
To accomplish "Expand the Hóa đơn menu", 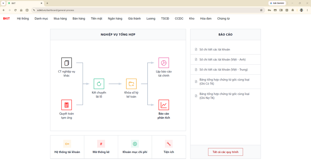I will (206, 19).
